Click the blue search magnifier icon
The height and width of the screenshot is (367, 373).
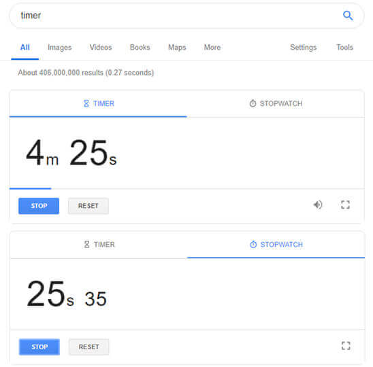(x=348, y=16)
